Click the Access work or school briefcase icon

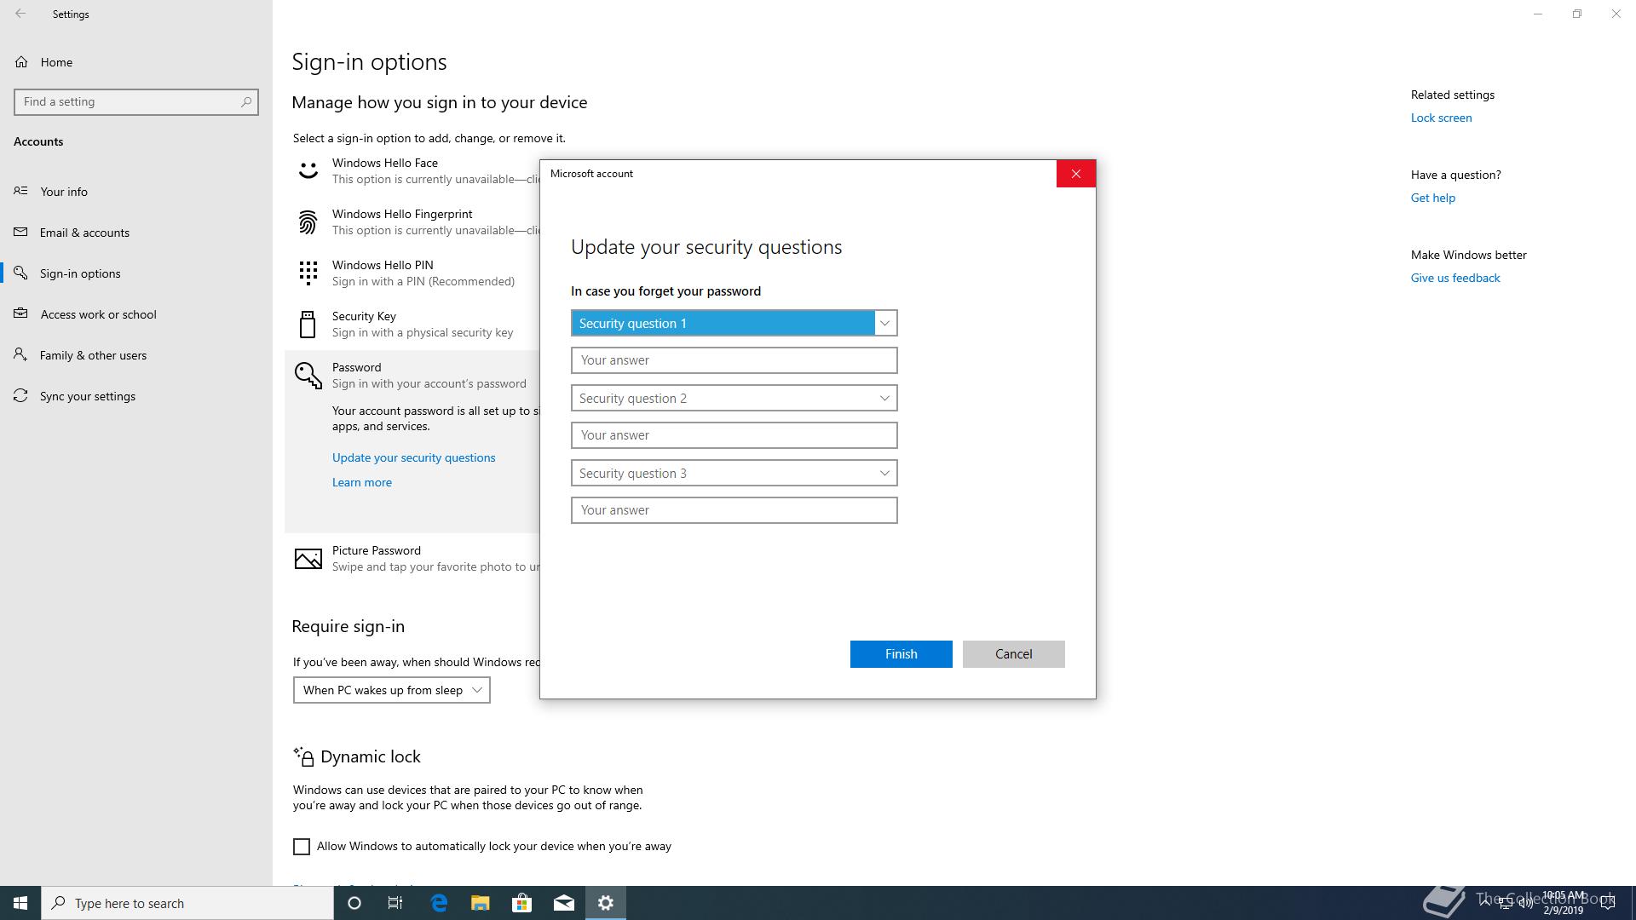(20, 313)
